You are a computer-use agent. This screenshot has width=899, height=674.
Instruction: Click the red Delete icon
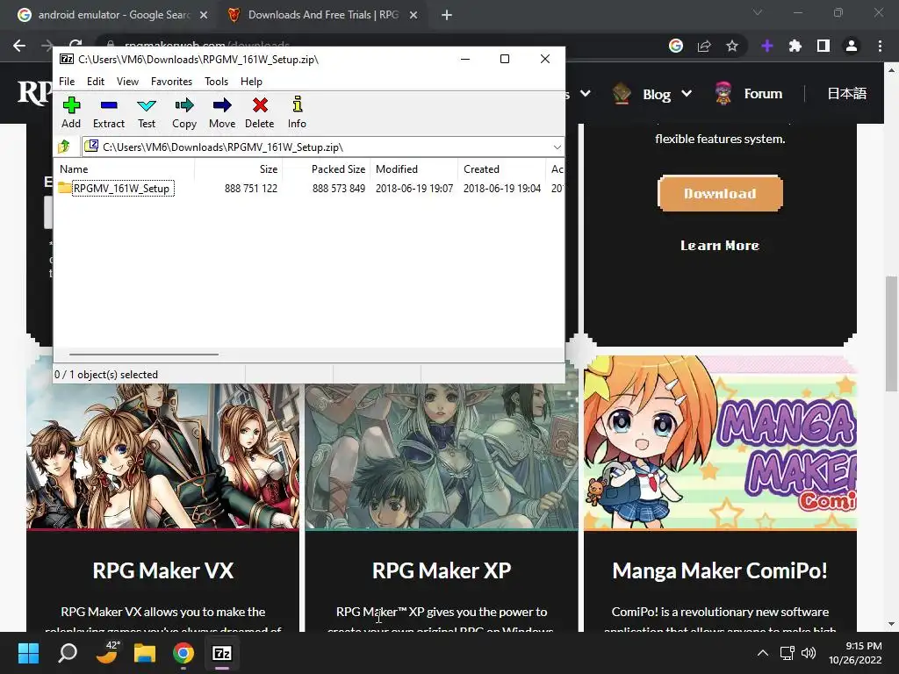[x=260, y=112]
